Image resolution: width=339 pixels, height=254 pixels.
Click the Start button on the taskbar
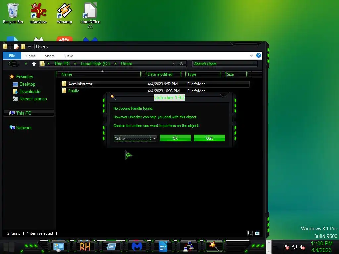(9, 247)
